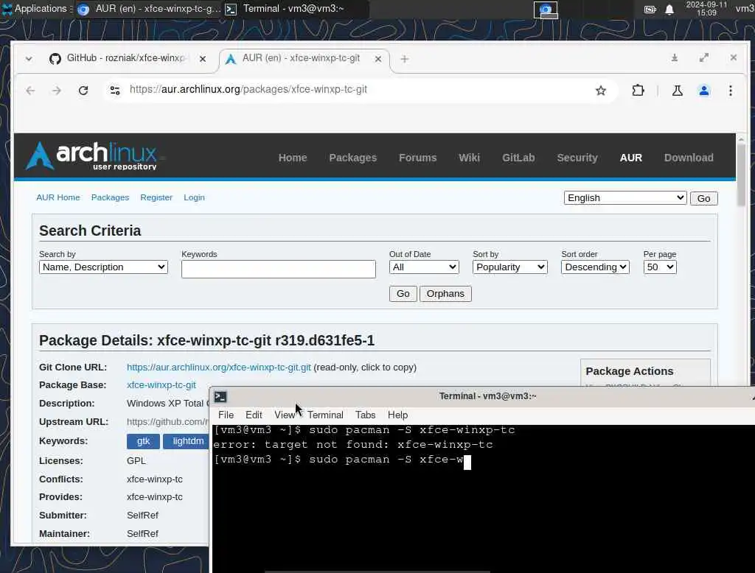
Task: Expand the Sort by Popularity dropdown
Action: pyautogui.click(x=510, y=267)
